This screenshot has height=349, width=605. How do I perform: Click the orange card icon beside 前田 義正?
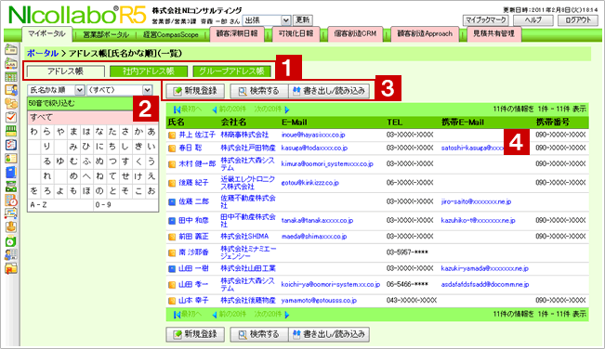(172, 237)
